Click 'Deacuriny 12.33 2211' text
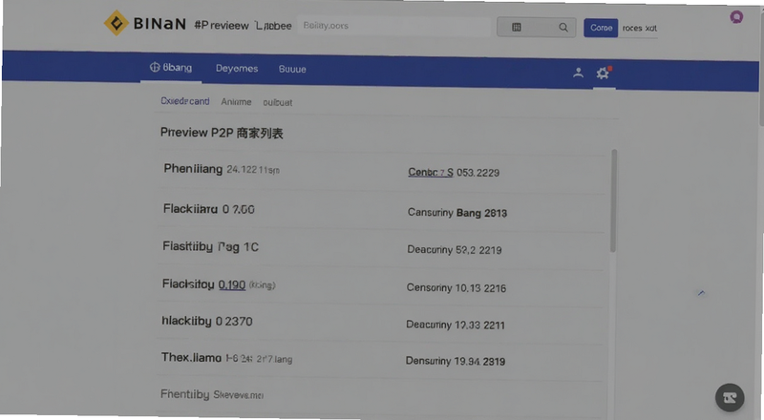Image resolution: width=764 pixels, height=420 pixels. pos(456,325)
